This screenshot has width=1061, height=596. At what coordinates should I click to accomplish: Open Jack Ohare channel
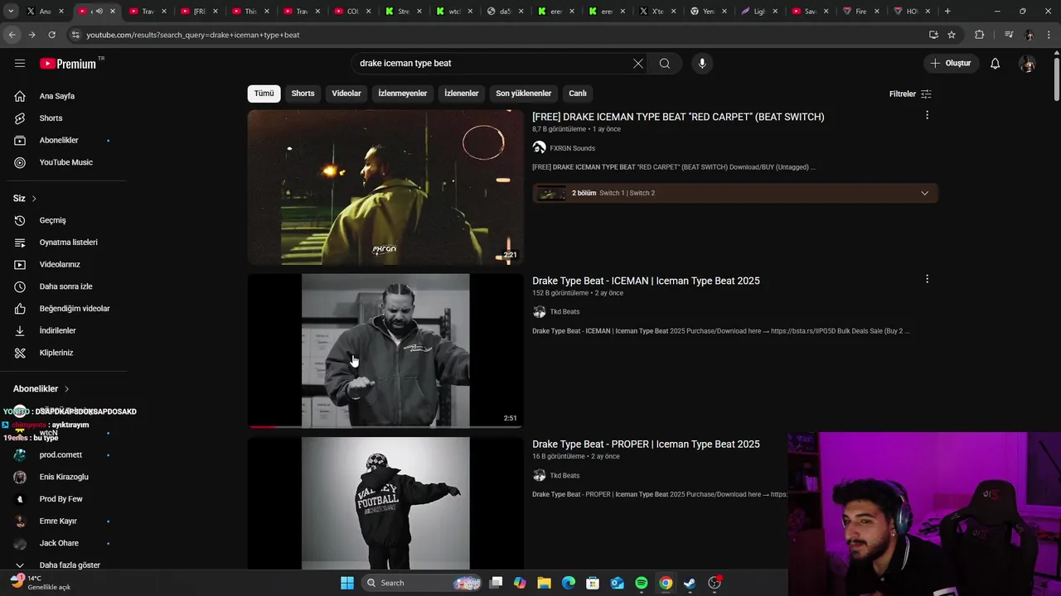(x=64, y=543)
